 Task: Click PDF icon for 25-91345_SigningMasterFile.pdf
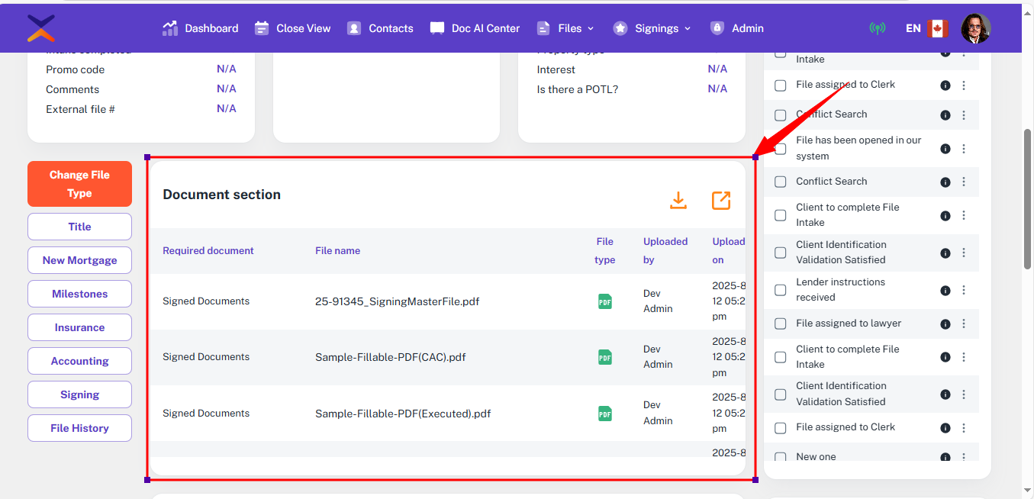click(605, 301)
